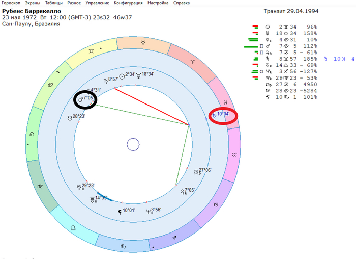Select blue transit Saturn glyph at 10°04'
This screenshot has width=356, height=259.
(214, 116)
